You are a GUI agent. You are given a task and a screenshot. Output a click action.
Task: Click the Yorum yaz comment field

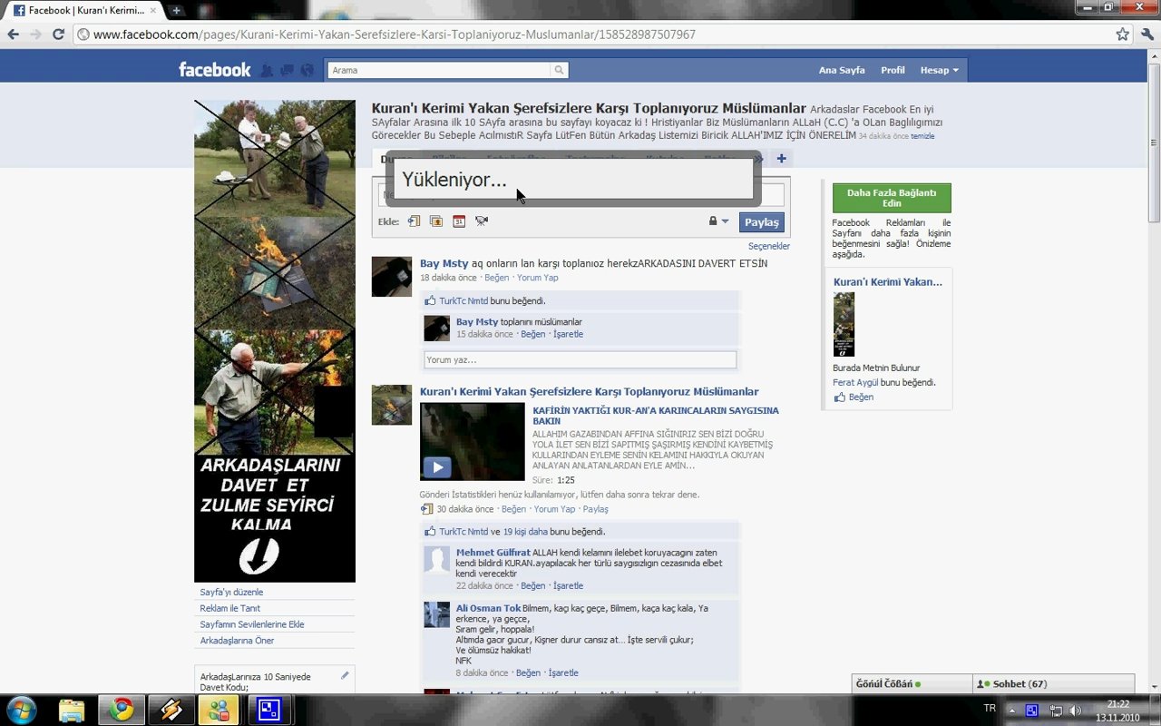coord(580,360)
